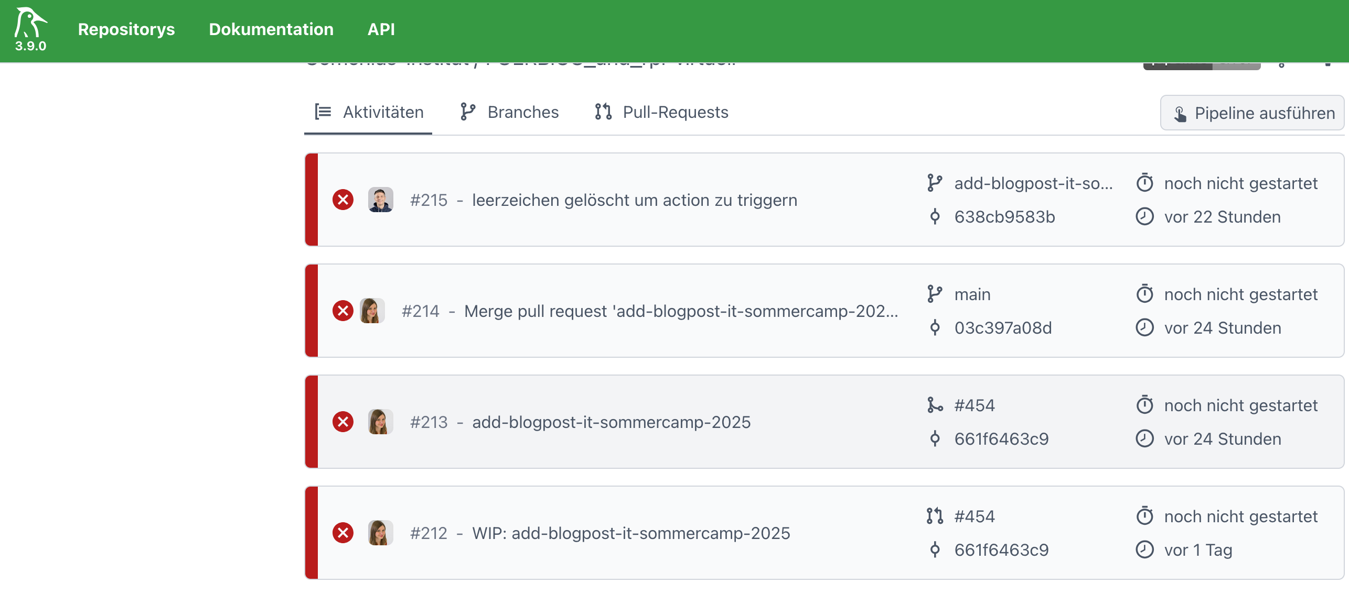Click the author avatar on pipeline #215
The width and height of the screenshot is (1349, 594).
[x=380, y=200]
